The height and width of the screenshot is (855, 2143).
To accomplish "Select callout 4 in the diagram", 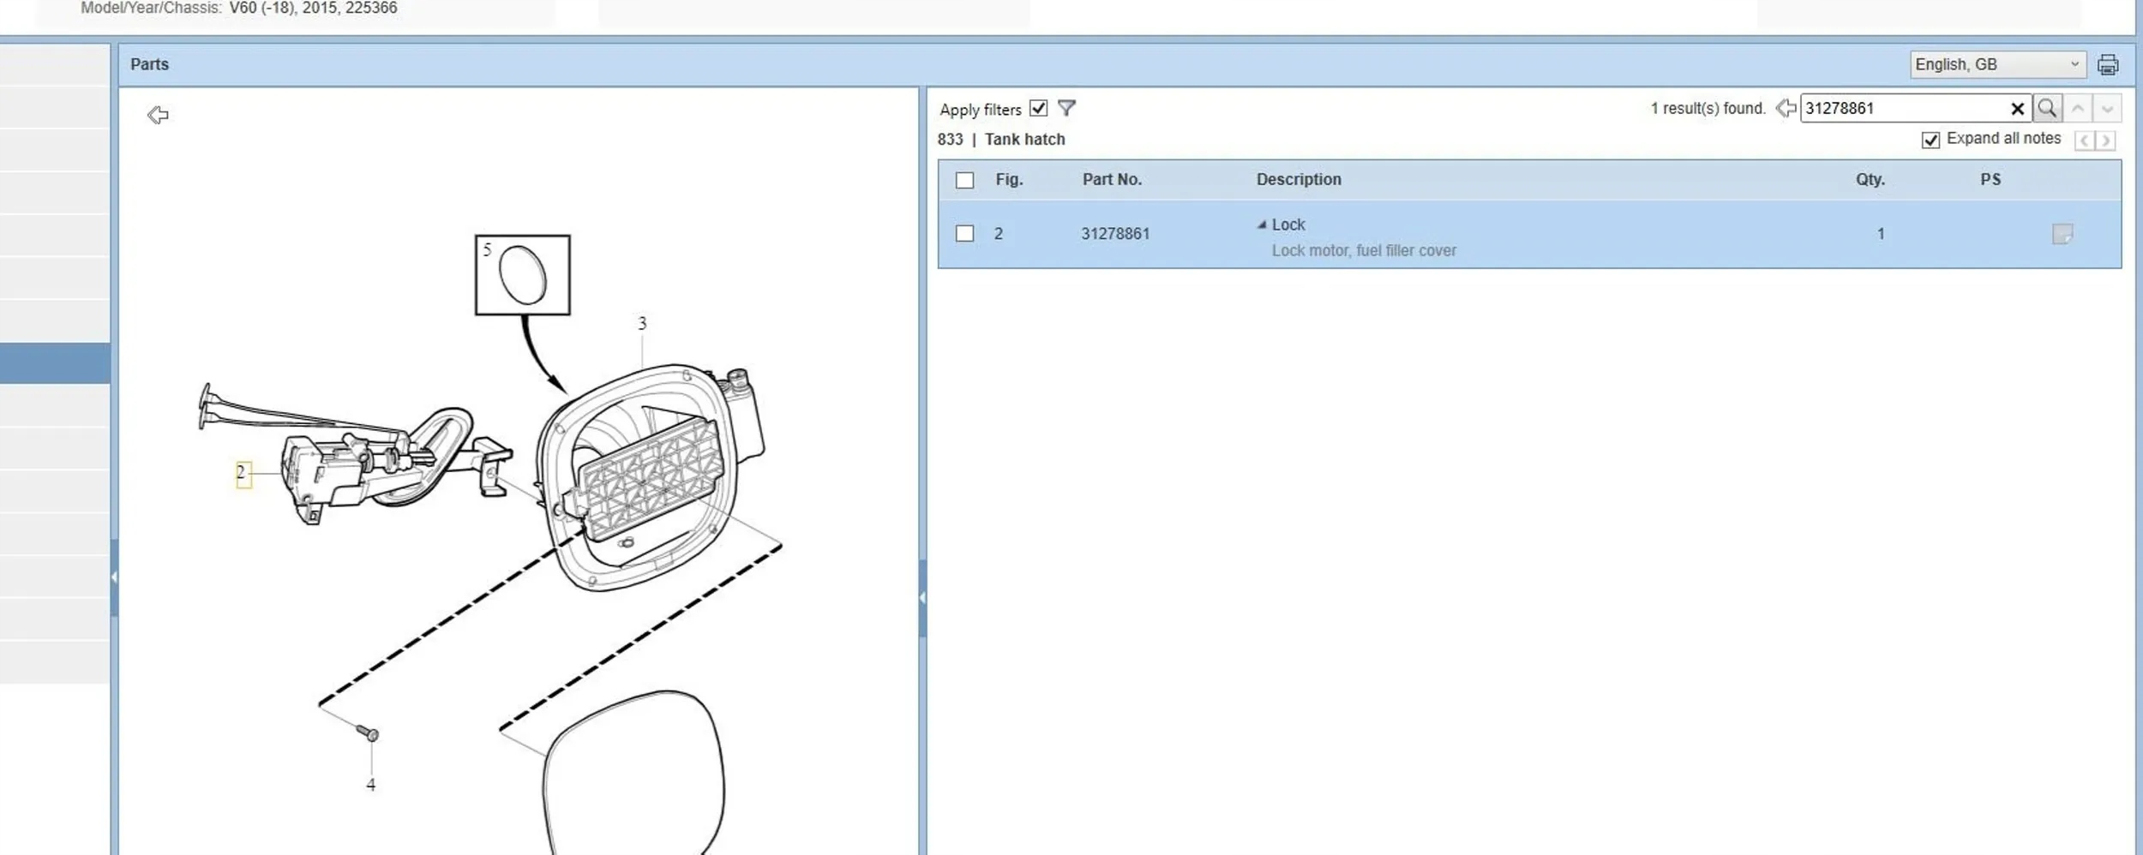I will click(370, 784).
